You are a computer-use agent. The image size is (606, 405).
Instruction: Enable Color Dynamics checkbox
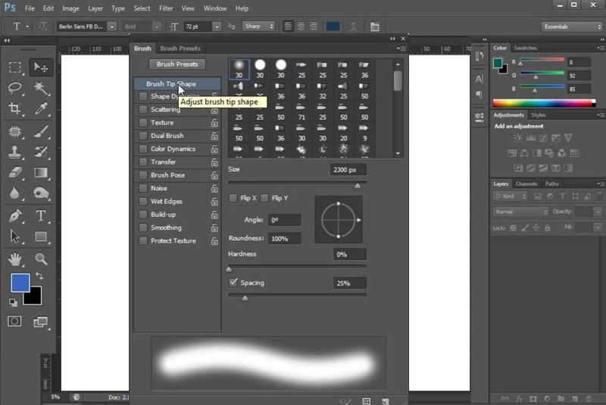[x=143, y=149]
